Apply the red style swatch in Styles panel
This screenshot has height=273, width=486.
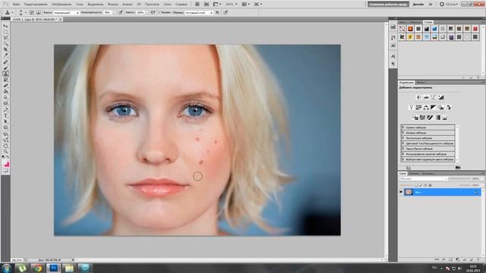coord(475,29)
